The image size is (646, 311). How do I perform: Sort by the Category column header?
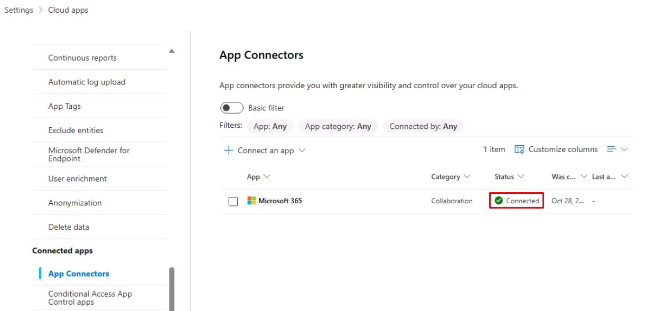[451, 177]
